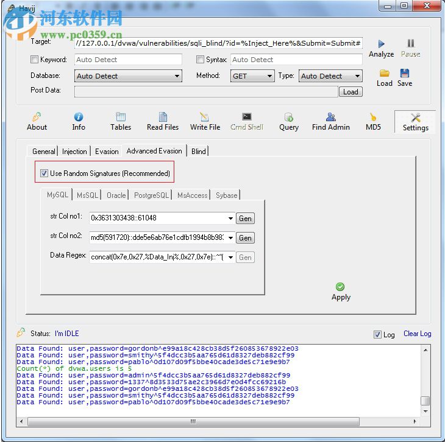Select the MsSQL database tab
This screenshot has width=445, height=442.
[87, 195]
